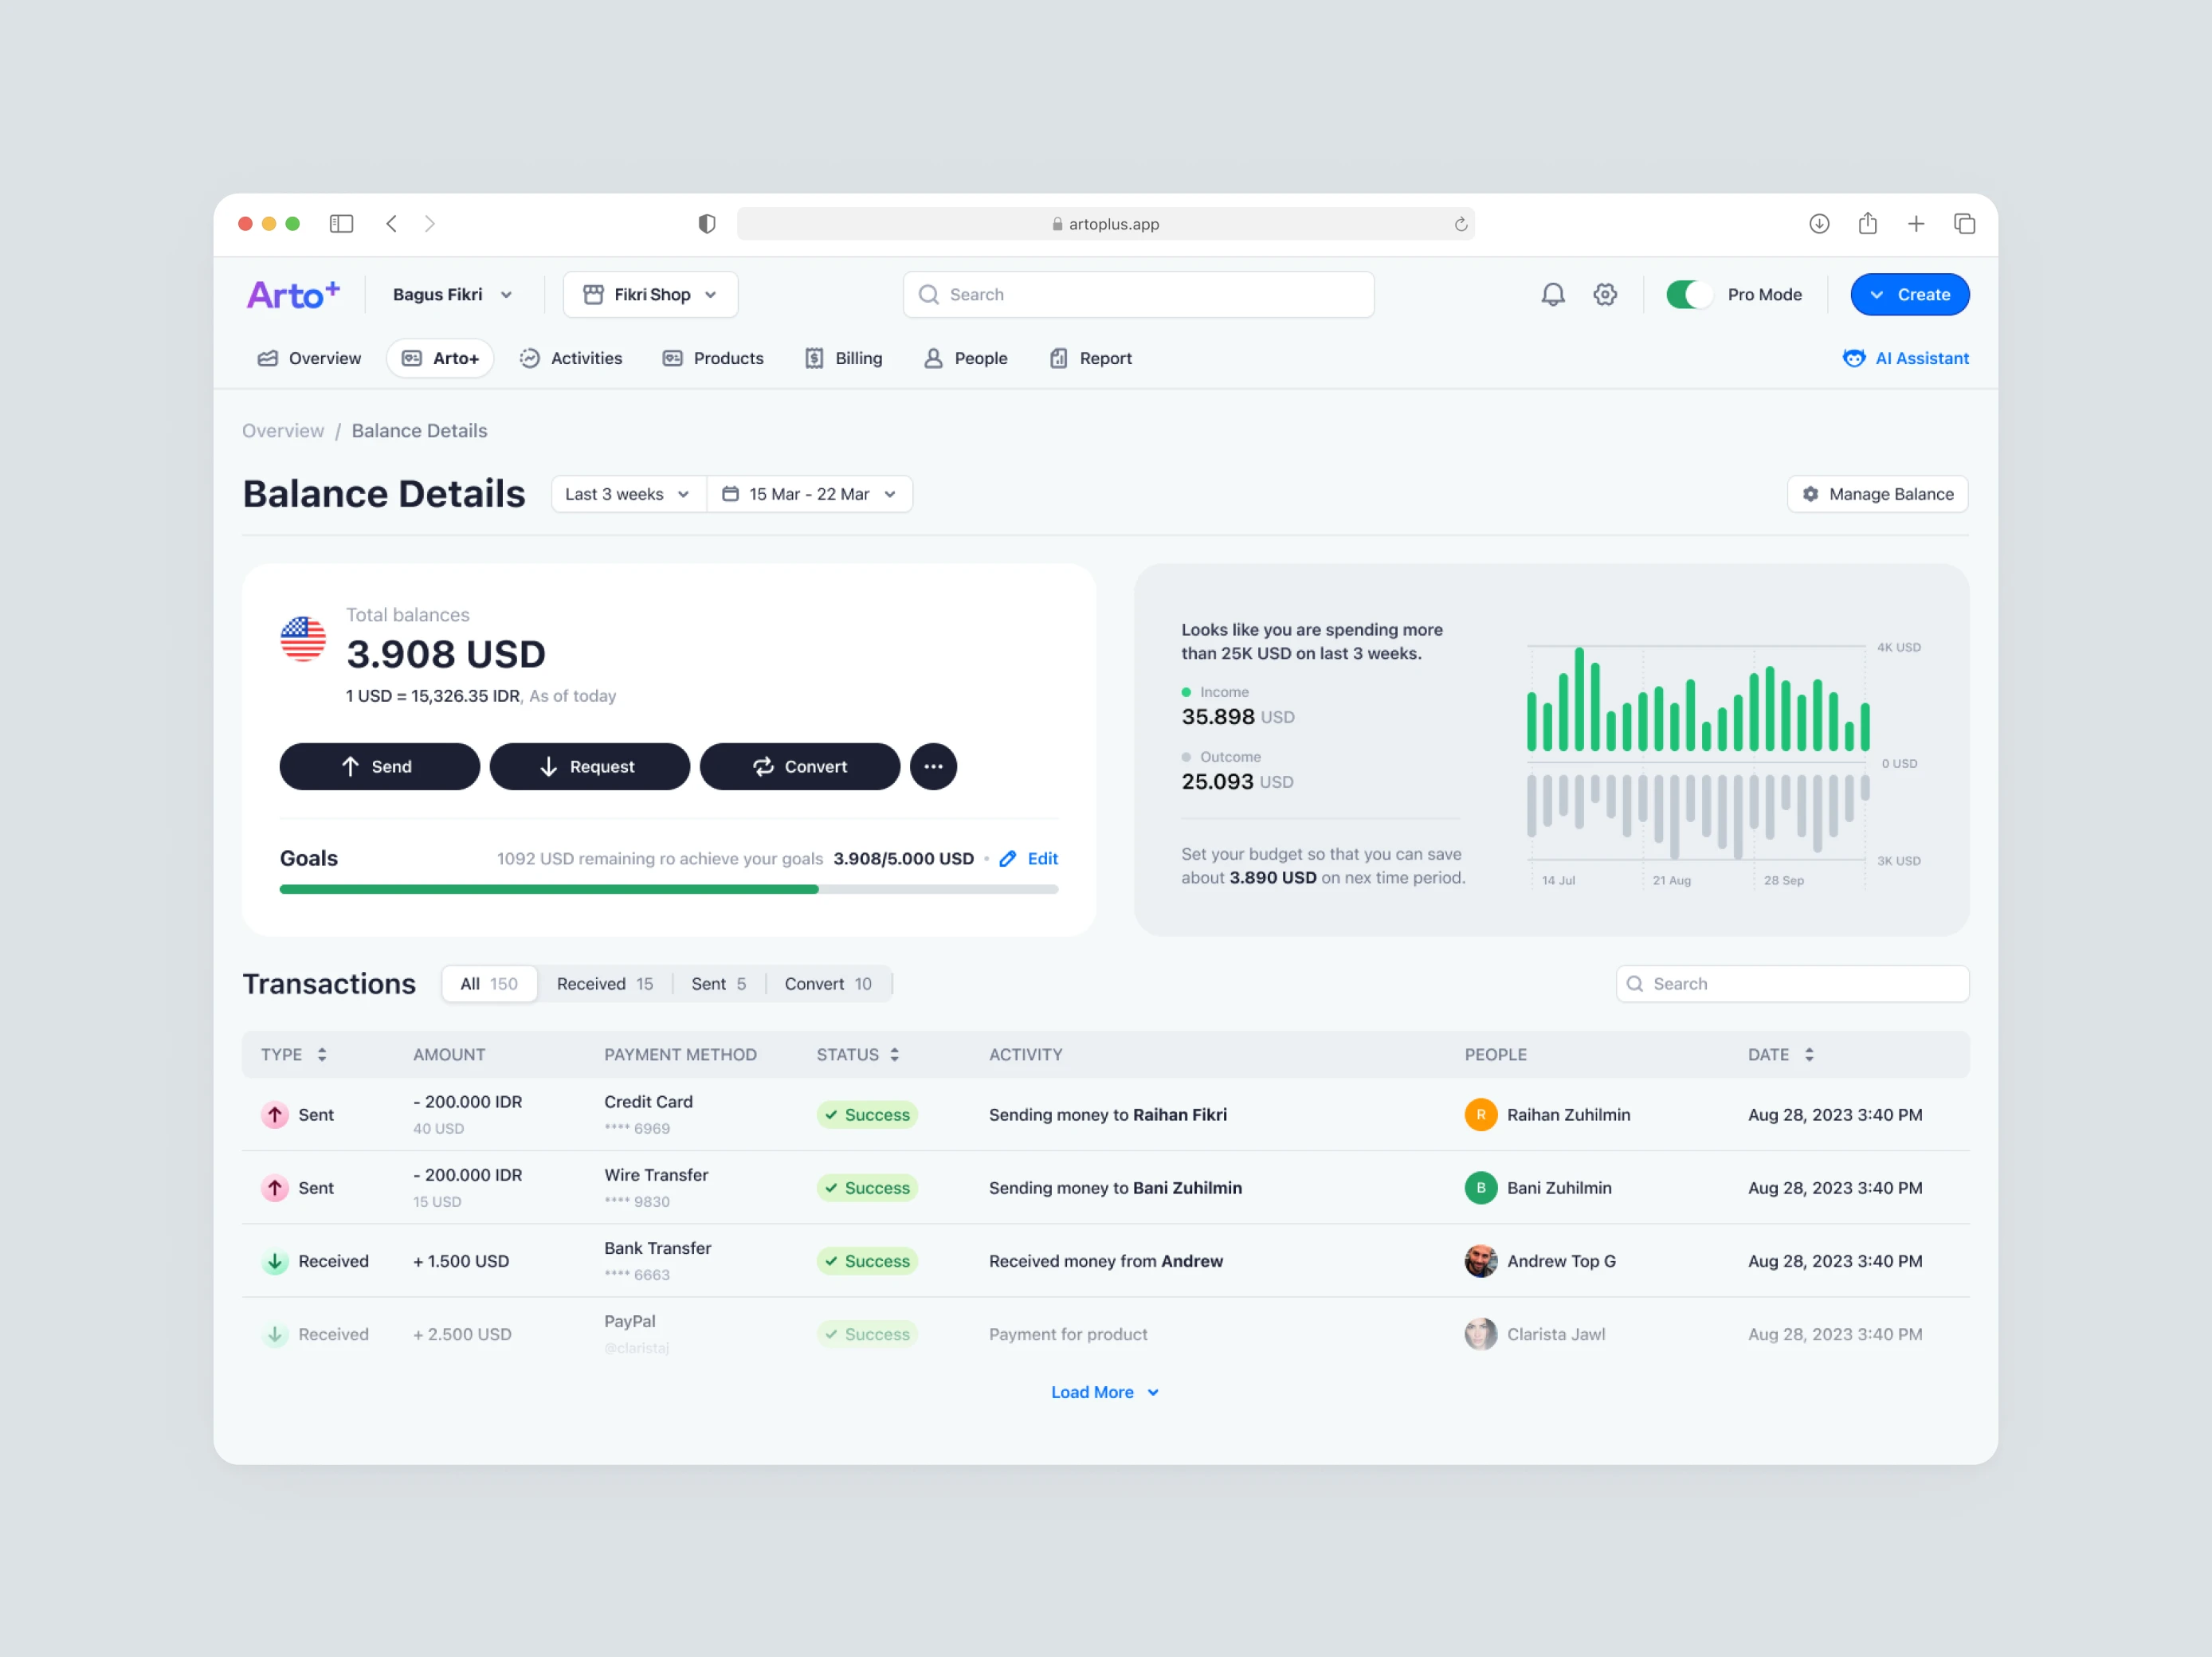Go back with browser back arrow
The height and width of the screenshot is (1657, 2212).
(x=392, y=223)
